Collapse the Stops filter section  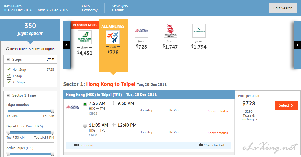(8, 60)
